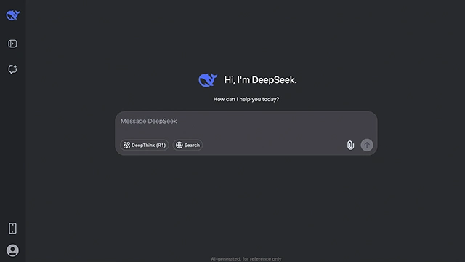Open the sidebar panel toggle icon
This screenshot has width=465, height=262.
click(x=12, y=44)
